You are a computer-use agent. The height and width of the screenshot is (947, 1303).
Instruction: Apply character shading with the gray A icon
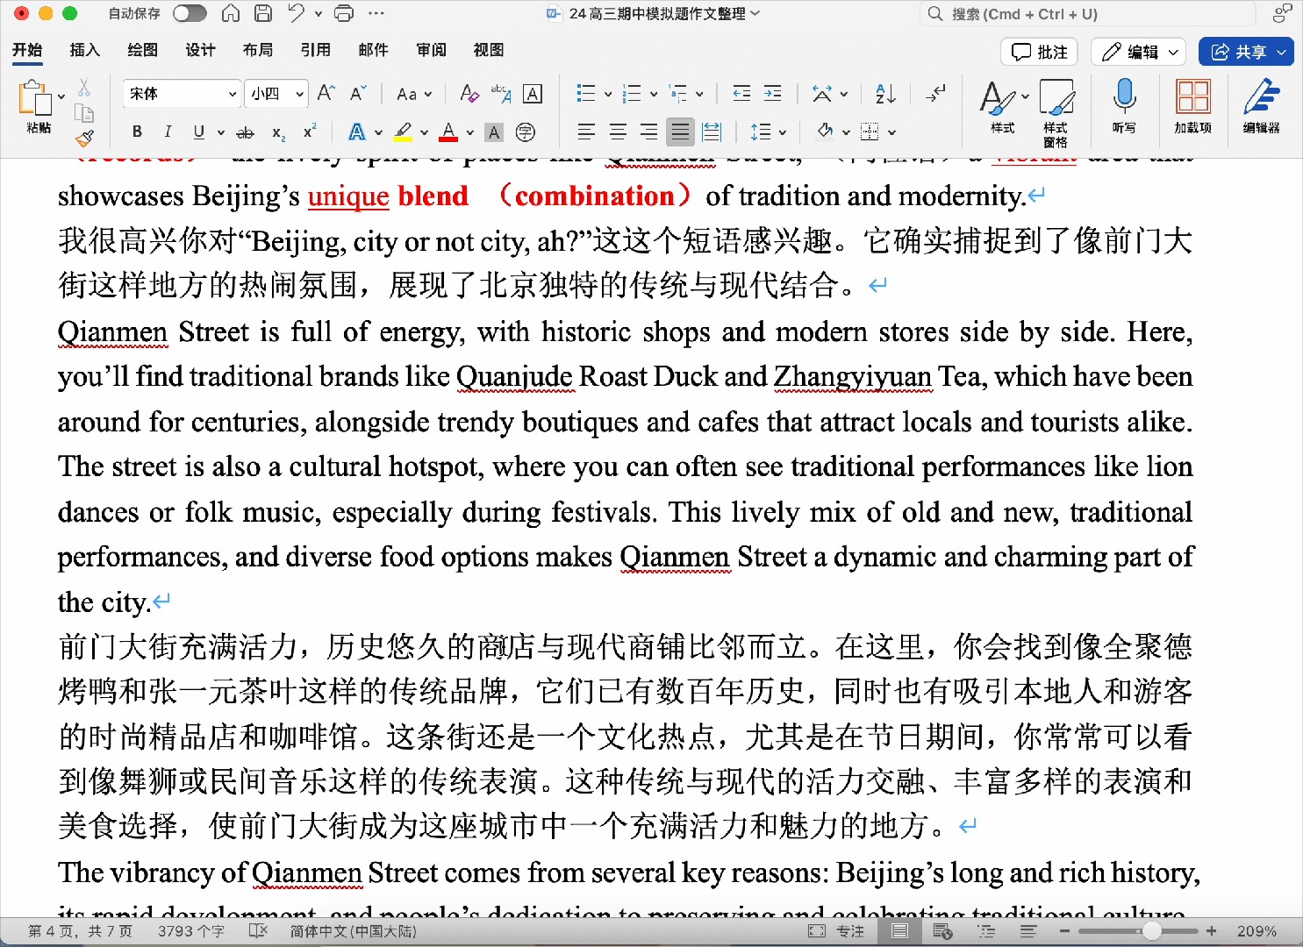(x=494, y=132)
